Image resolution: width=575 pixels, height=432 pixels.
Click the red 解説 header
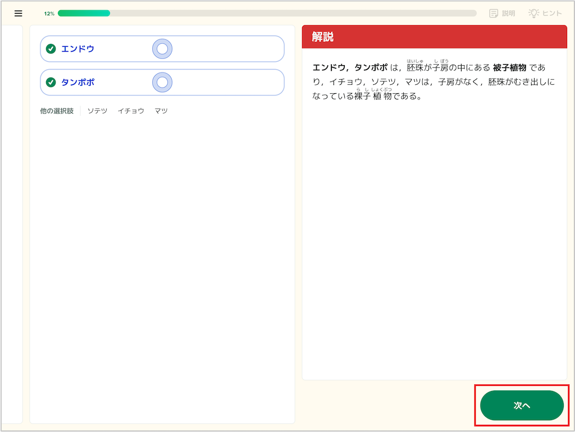(434, 37)
